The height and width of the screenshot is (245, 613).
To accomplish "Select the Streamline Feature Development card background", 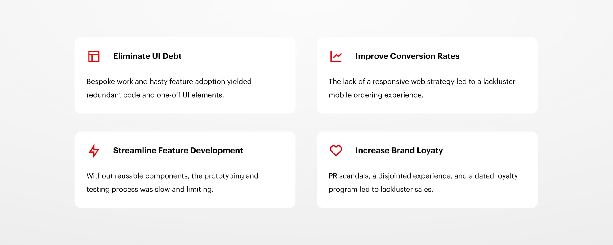I will [185, 170].
